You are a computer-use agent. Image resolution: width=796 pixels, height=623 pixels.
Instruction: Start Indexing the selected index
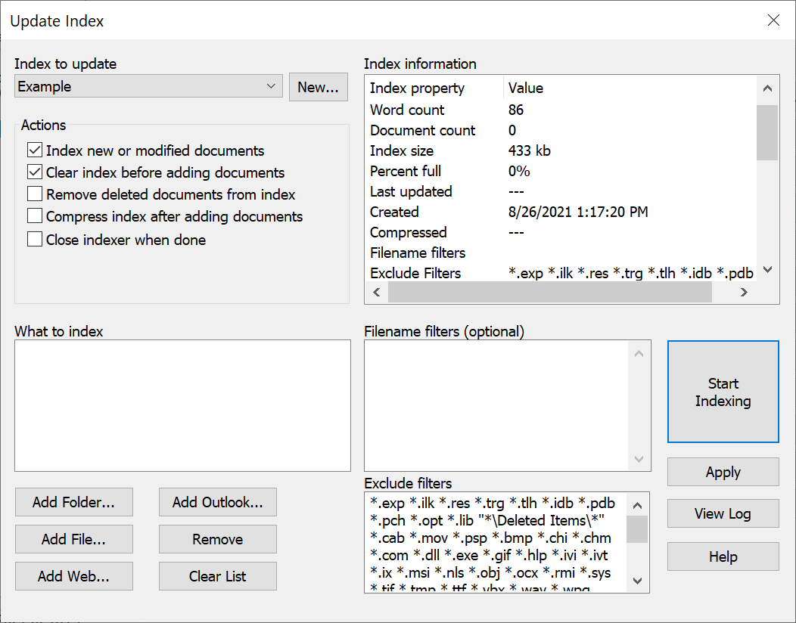point(723,392)
